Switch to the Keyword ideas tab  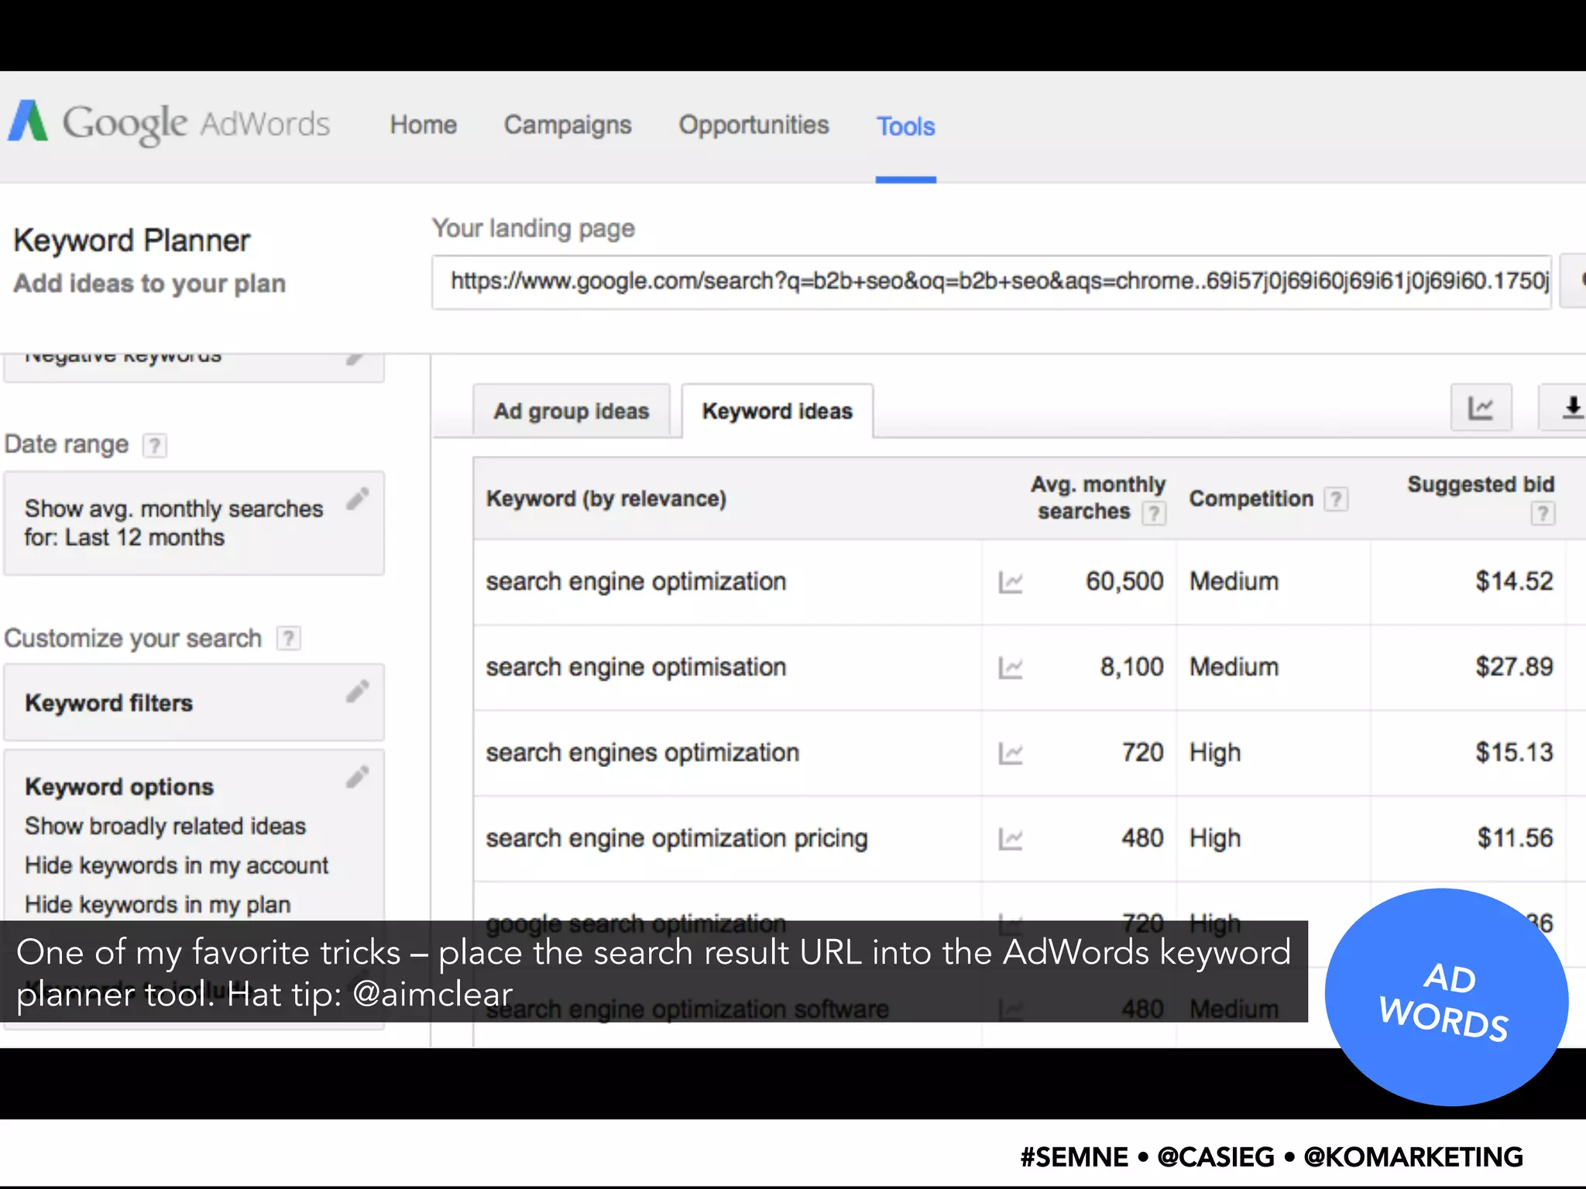pos(777,411)
